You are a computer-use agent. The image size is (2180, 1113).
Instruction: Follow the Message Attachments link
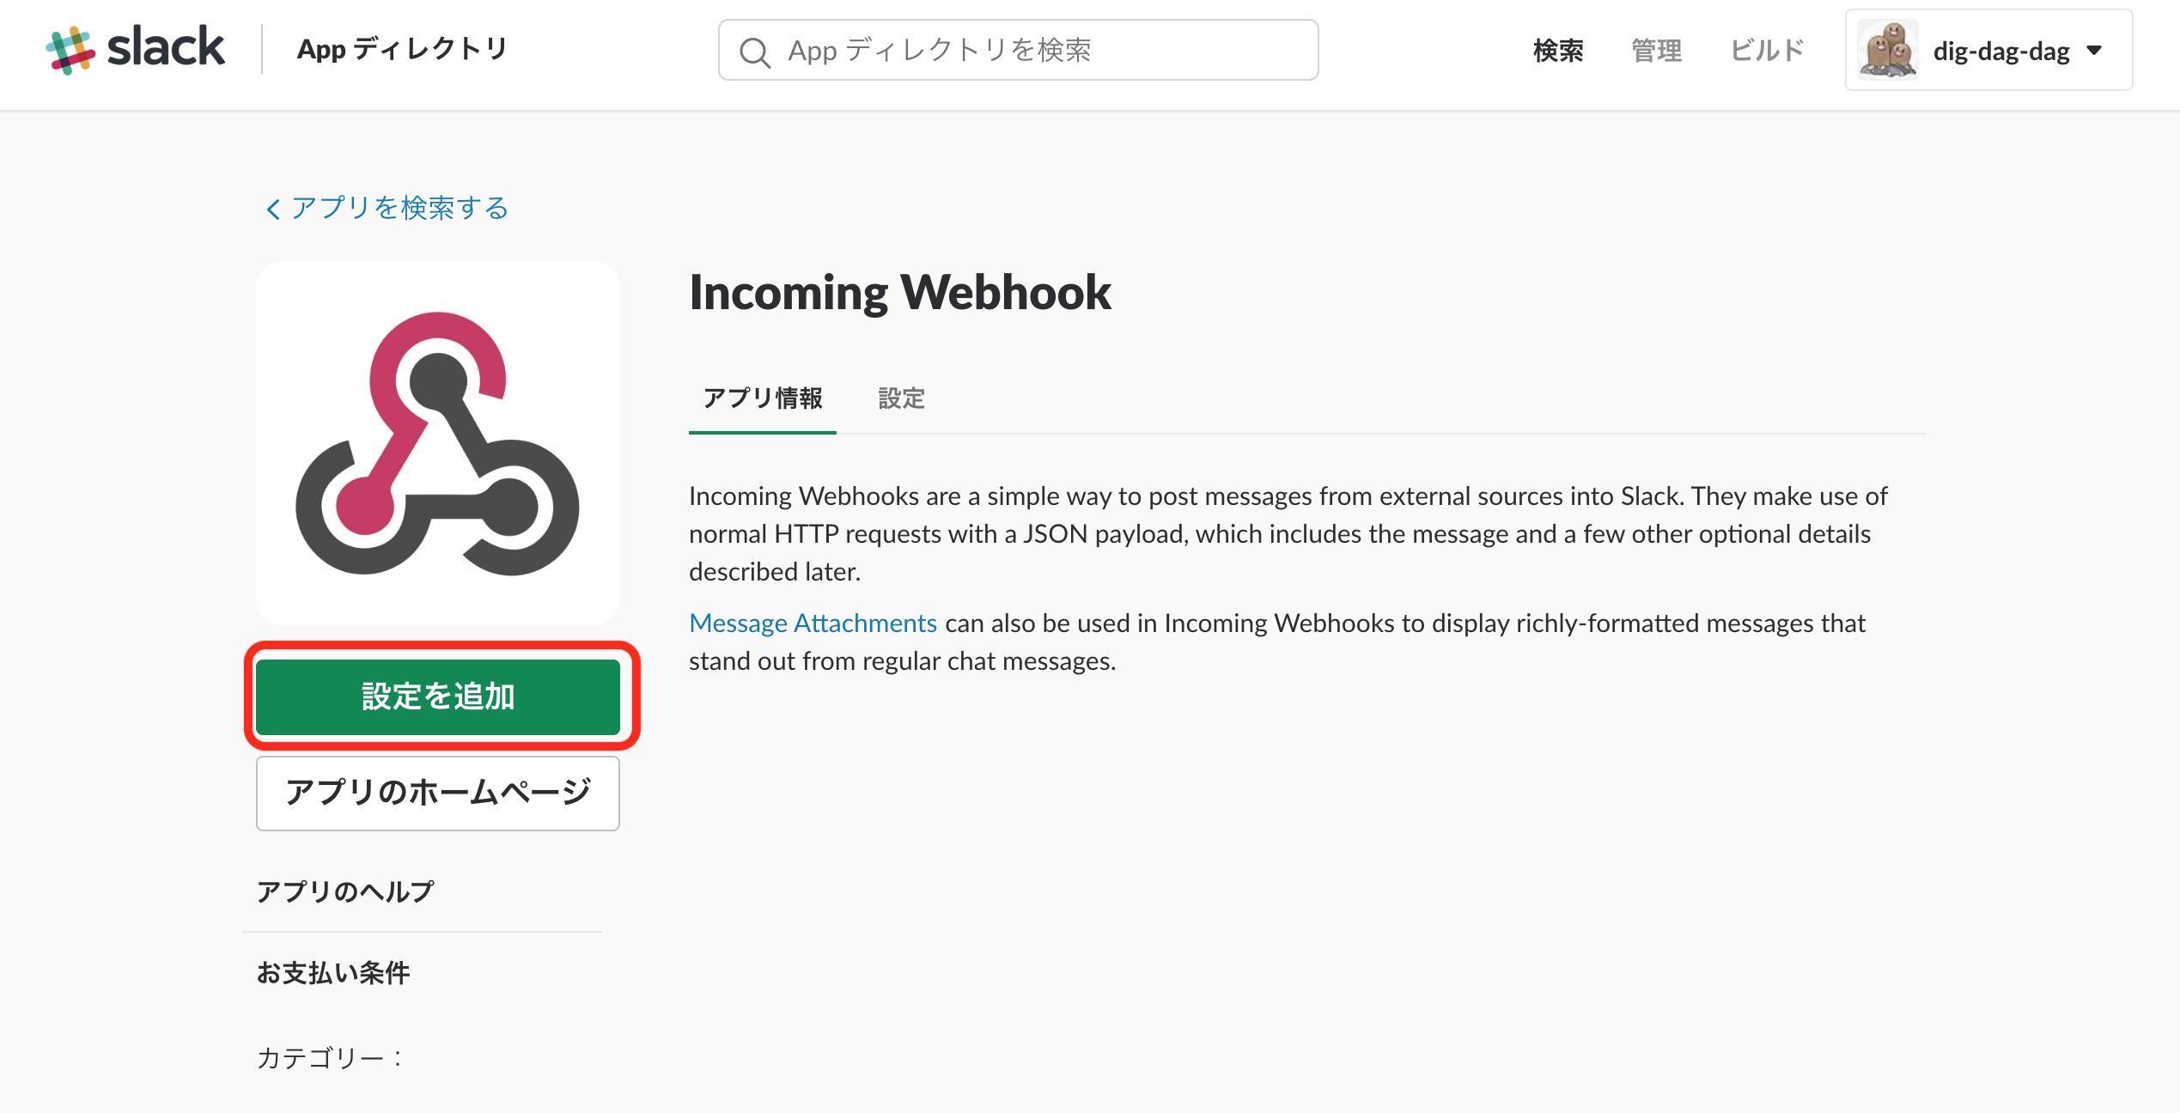(x=813, y=623)
